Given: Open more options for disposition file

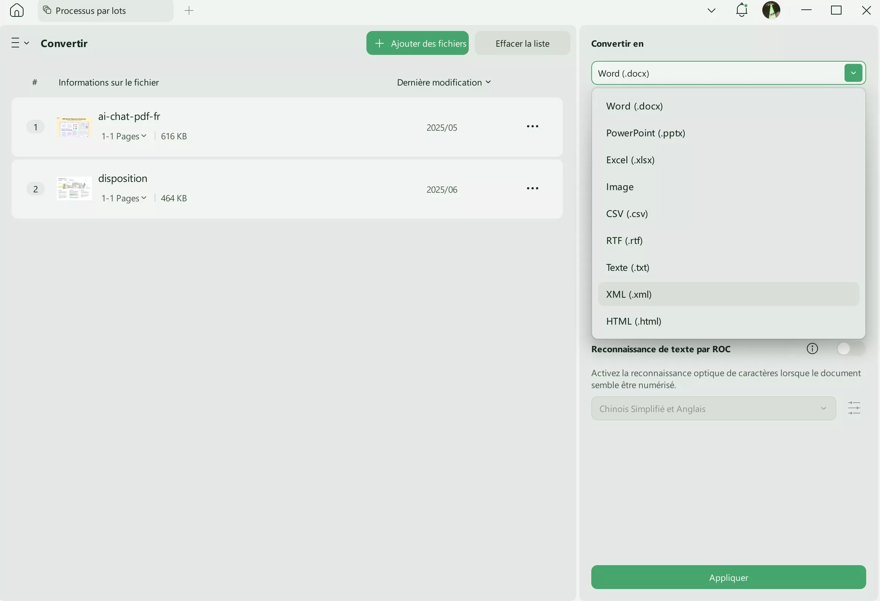Looking at the screenshot, I should click(x=532, y=189).
